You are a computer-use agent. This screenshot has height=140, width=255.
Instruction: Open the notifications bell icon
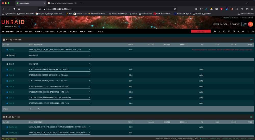pyautogui.click(x=253, y=31)
